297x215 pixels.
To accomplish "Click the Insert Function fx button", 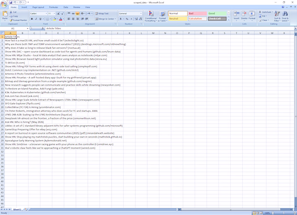I will click(43, 28).
